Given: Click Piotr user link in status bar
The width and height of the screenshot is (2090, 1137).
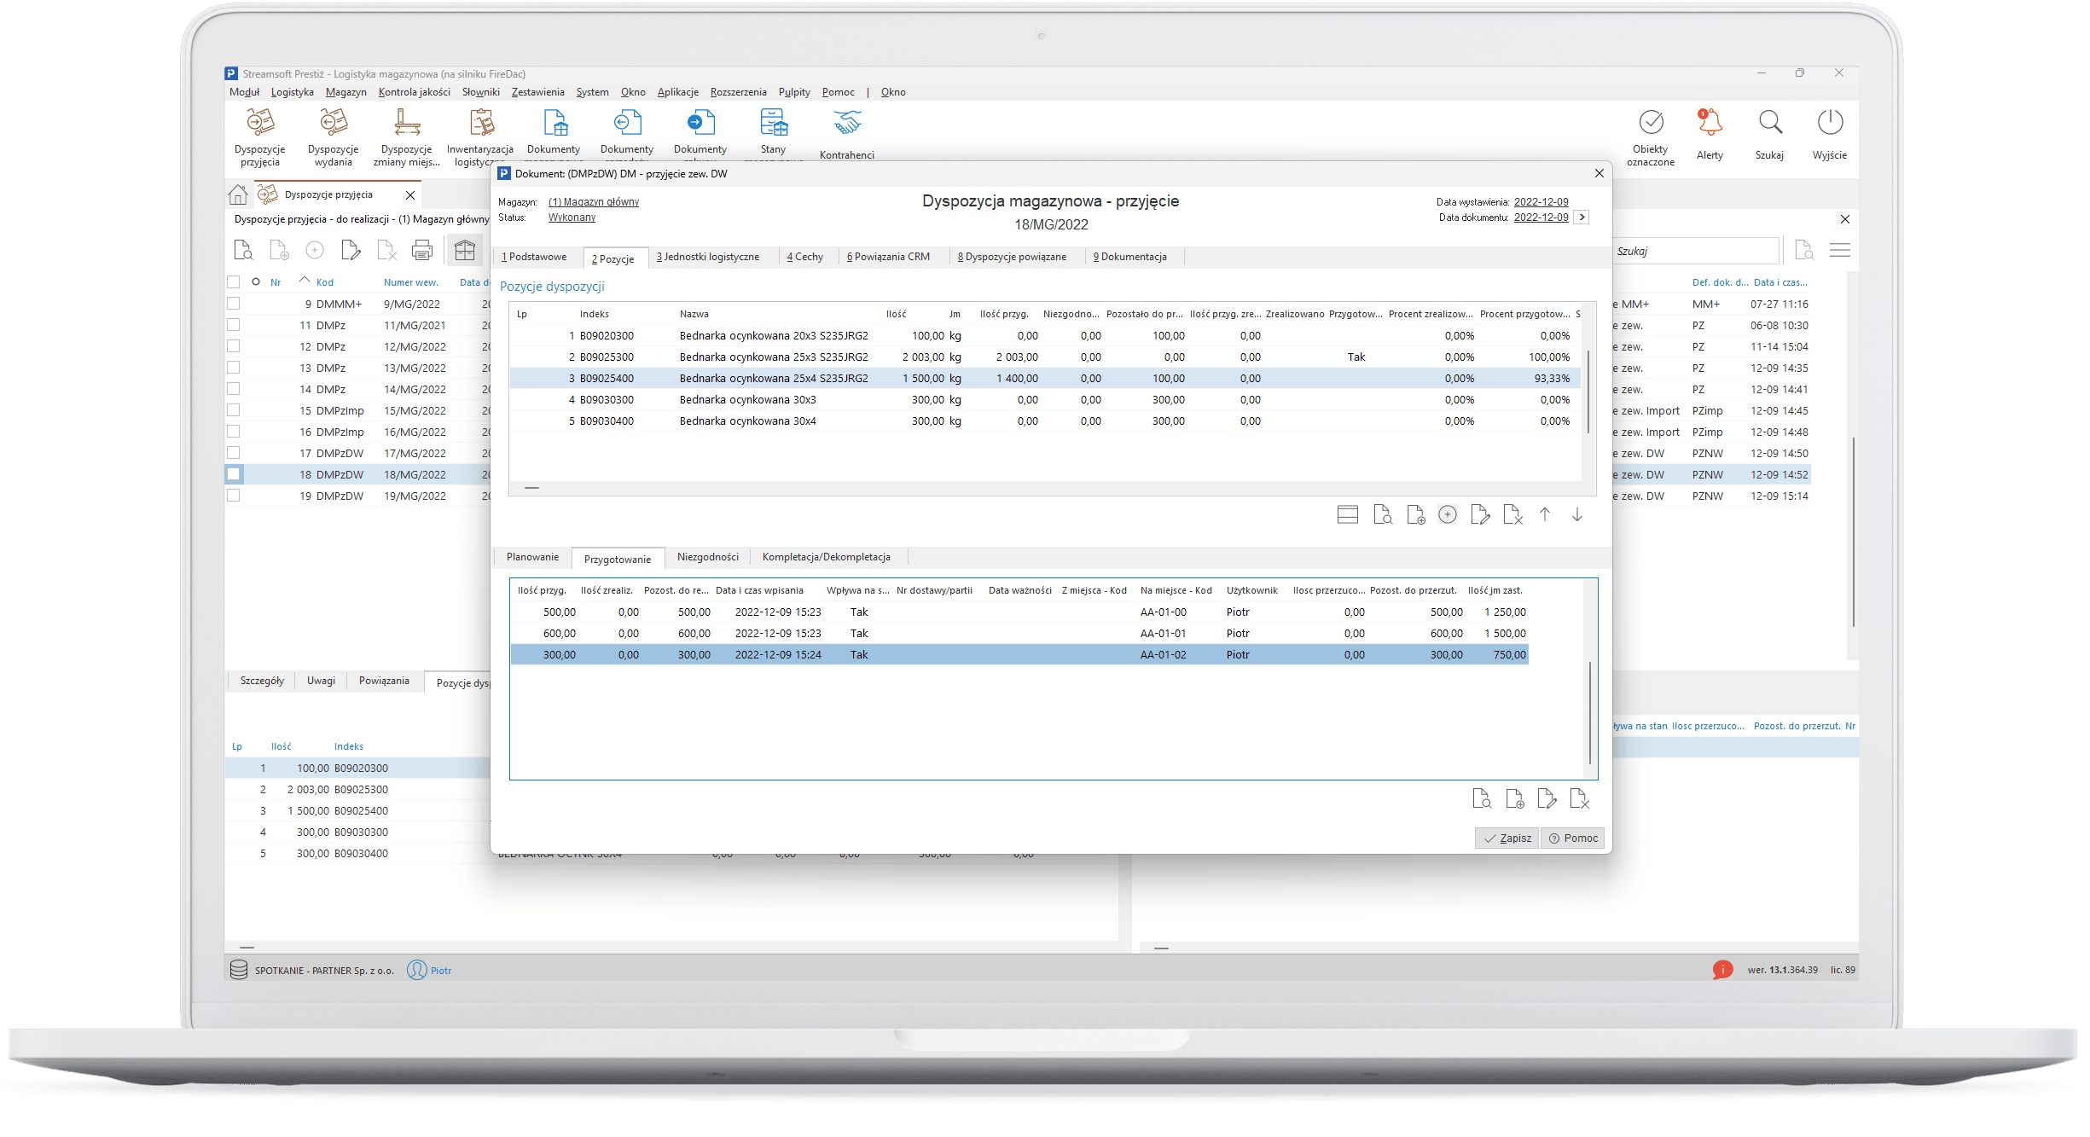Looking at the screenshot, I should pos(441,971).
